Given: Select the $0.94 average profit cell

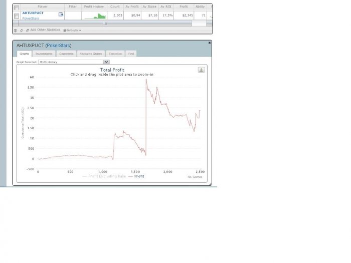Looking at the screenshot, I should tap(132, 16).
